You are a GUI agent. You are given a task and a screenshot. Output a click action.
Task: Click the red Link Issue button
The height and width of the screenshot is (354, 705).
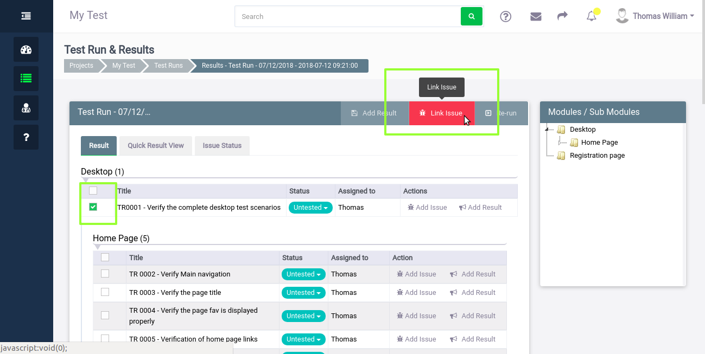click(442, 113)
